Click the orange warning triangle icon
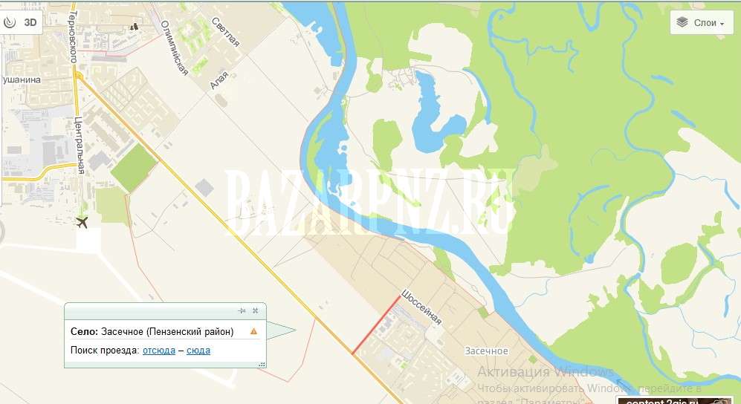The width and height of the screenshot is (741, 404). (x=253, y=331)
